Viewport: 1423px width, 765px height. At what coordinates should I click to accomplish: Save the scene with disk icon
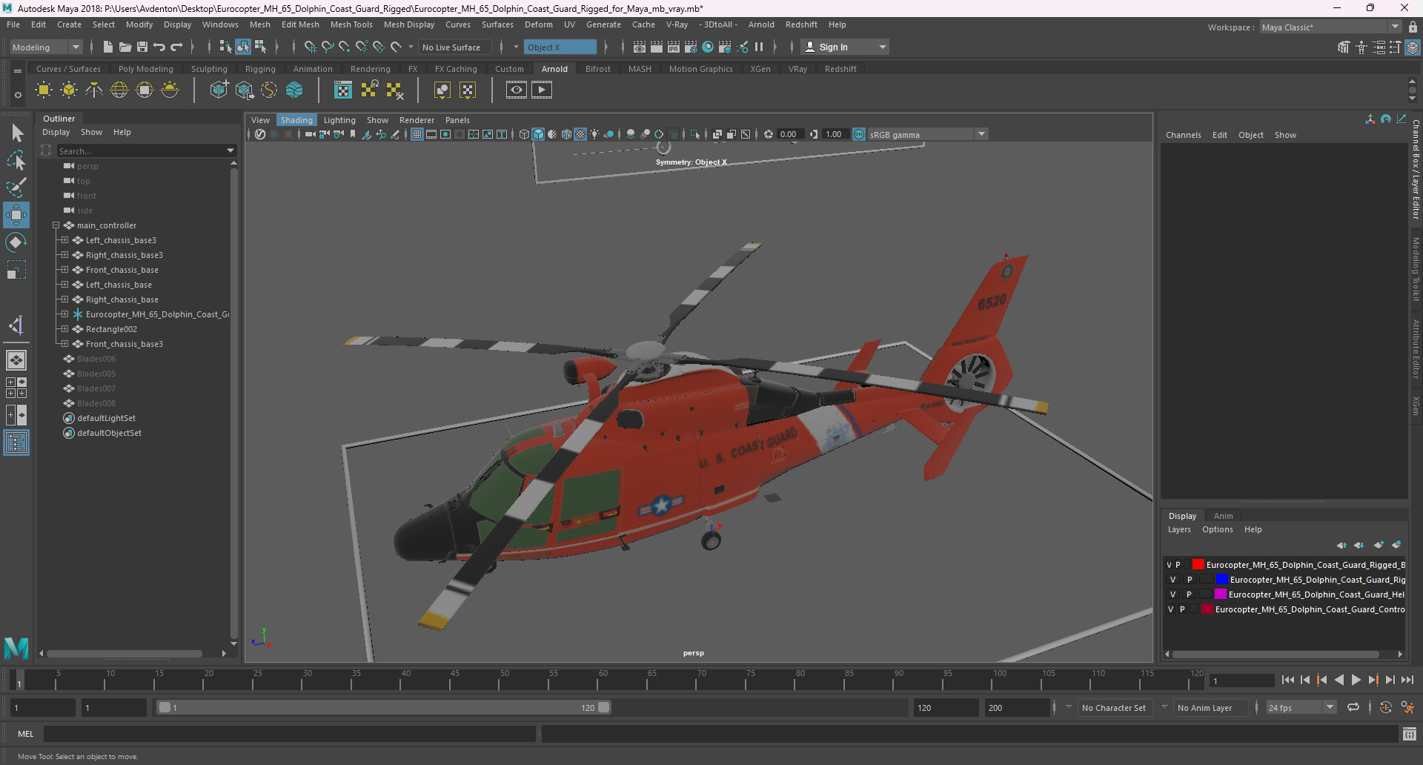[x=142, y=47]
